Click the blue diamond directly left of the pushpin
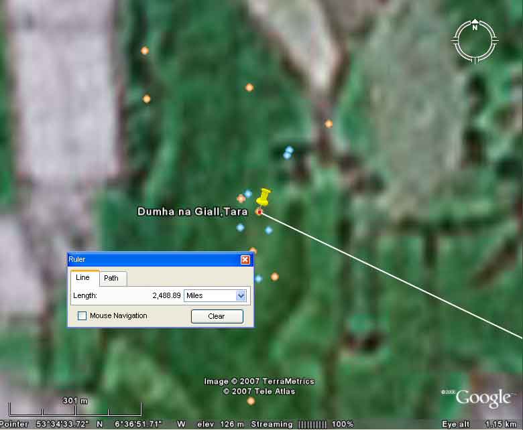The image size is (523, 430). pyautogui.click(x=248, y=194)
